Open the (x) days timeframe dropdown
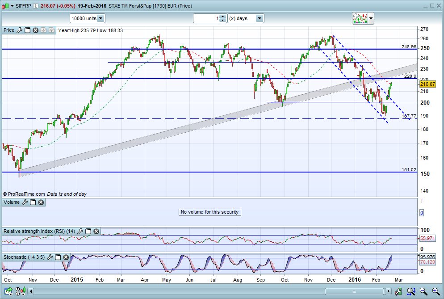The height and width of the screenshot is (299, 444). click(260, 18)
